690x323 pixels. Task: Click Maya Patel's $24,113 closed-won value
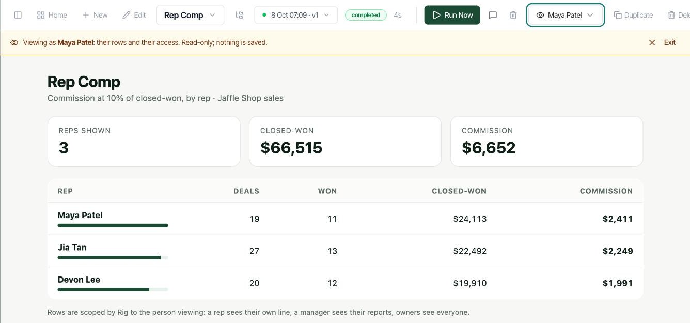pos(470,219)
